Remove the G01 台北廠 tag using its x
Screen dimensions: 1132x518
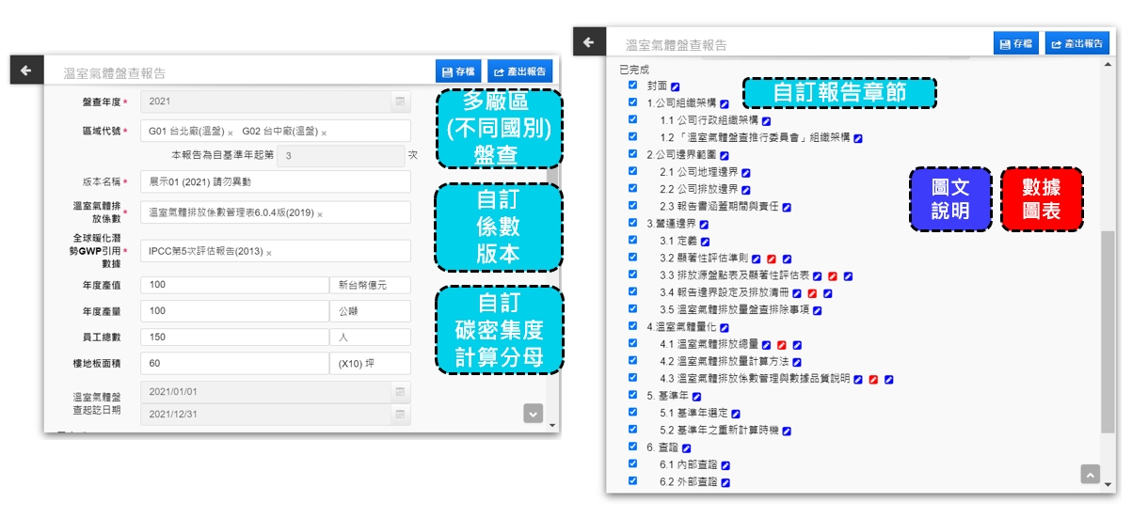click(231, 133)
